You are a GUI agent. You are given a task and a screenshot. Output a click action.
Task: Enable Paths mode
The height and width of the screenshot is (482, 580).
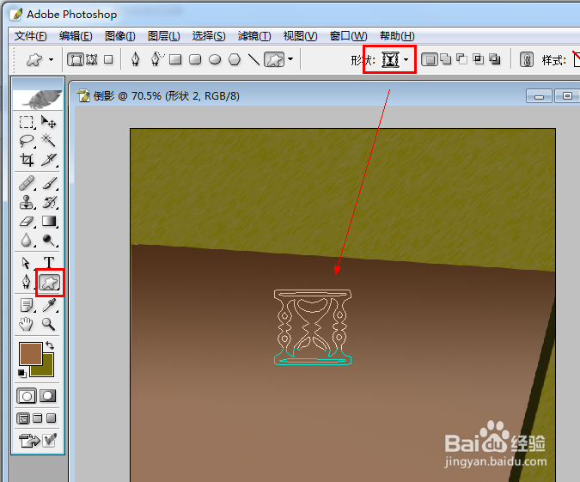tap(92, 59)
